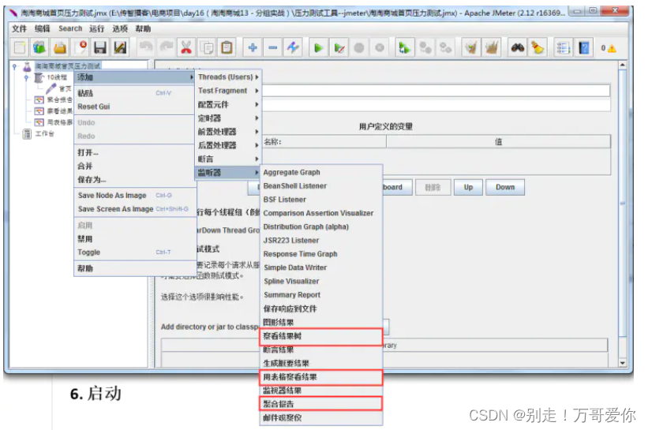Expand the Threads (Users) submenu
The height and width of the screenshot is (430, 648).
coord(228,77)
